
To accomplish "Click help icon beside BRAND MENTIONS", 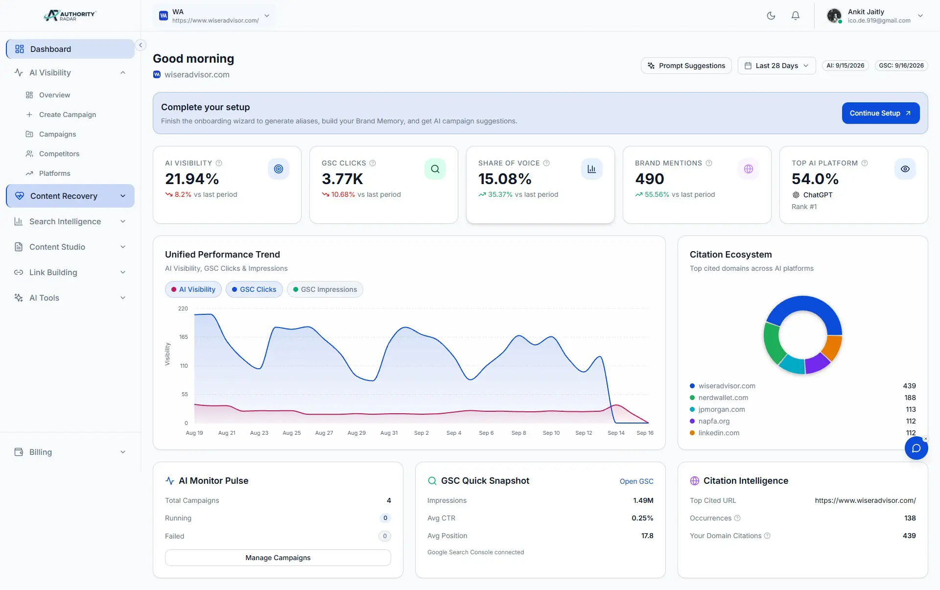I will (x=709, y=163).
